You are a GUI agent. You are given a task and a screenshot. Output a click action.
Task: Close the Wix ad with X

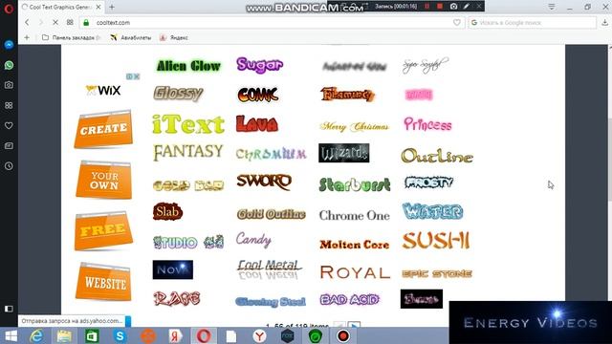pos(136,76)
